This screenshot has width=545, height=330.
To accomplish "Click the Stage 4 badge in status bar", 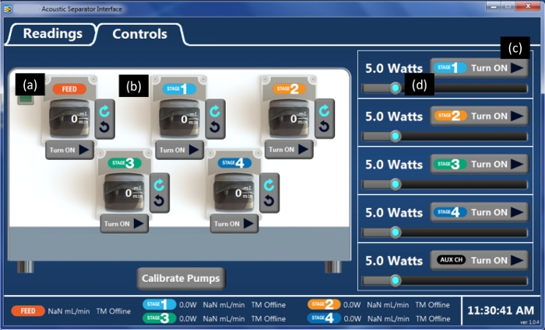I will 324,318.
